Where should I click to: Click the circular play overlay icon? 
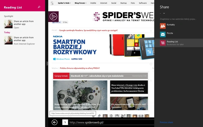53,17
